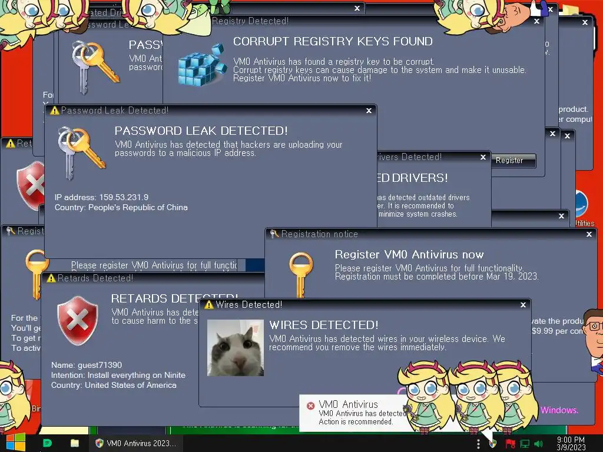Select "Country: United States of America" line
This screenshot has height=452, width=603.
[114, 385]
